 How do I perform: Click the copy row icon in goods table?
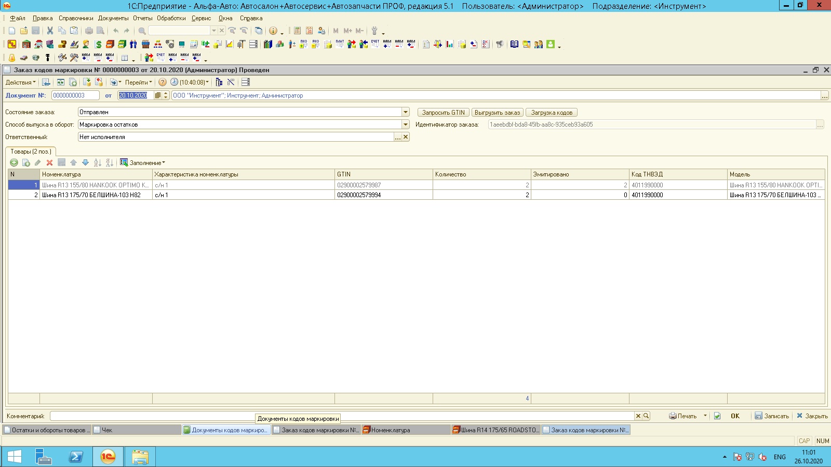[26, 162]
